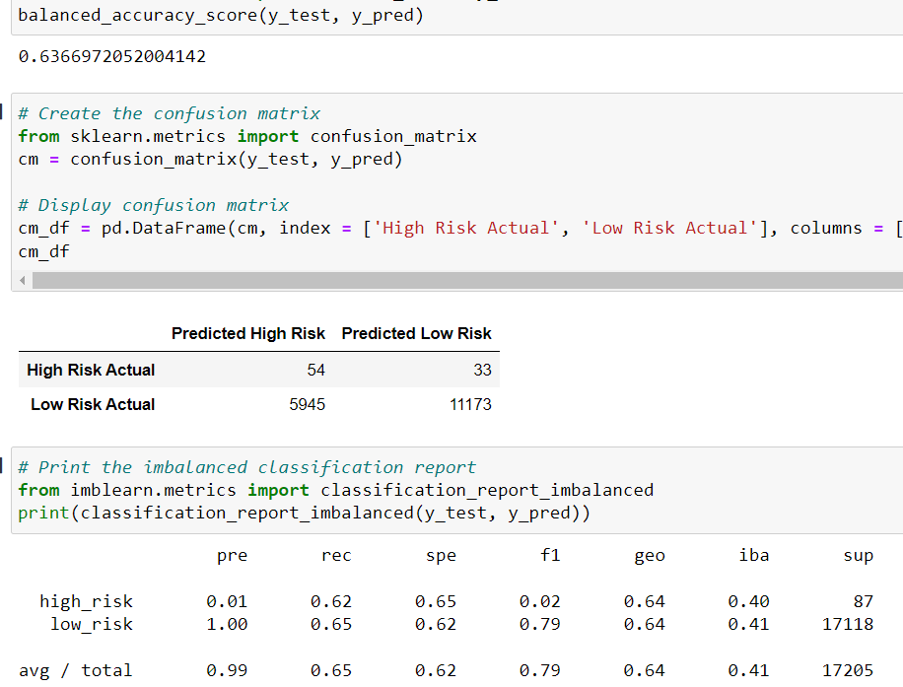Click the 'from imblearn.metrics import' line
Viewport: 903px width, 687px height.
(x=336, y=490)
